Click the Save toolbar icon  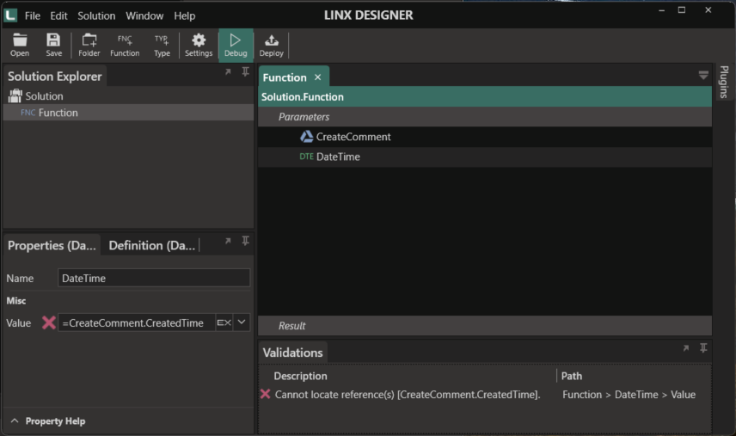pyautogui.click(x=53, y=45)
